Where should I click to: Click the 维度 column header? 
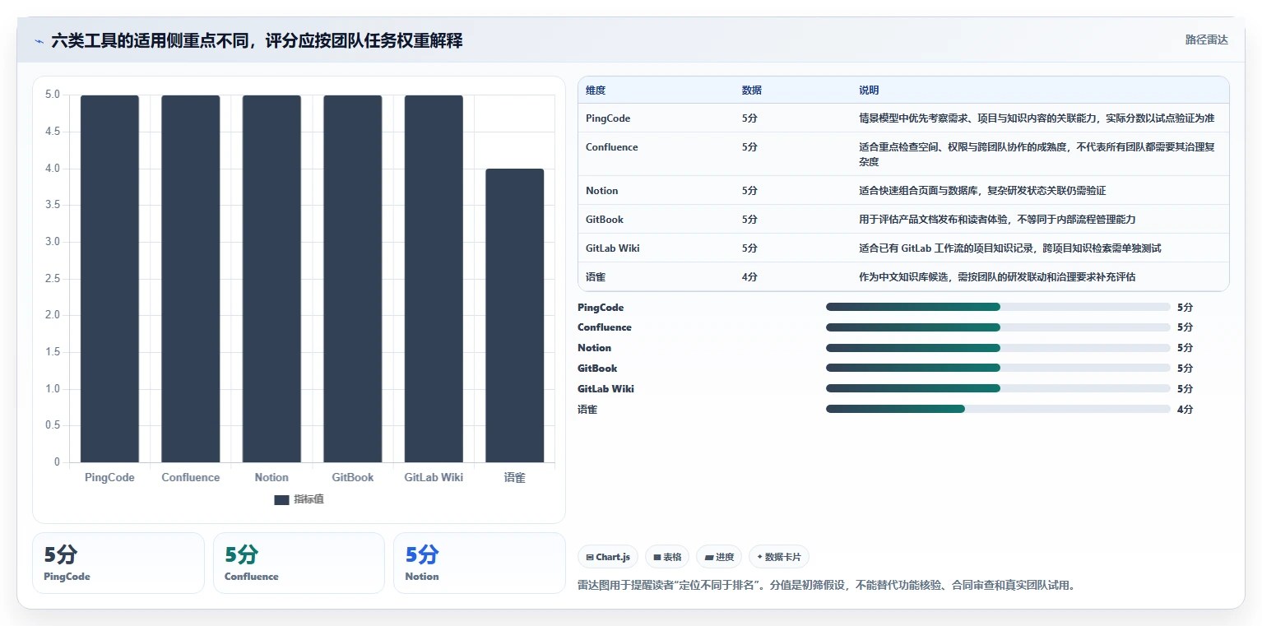click(596, 90)
